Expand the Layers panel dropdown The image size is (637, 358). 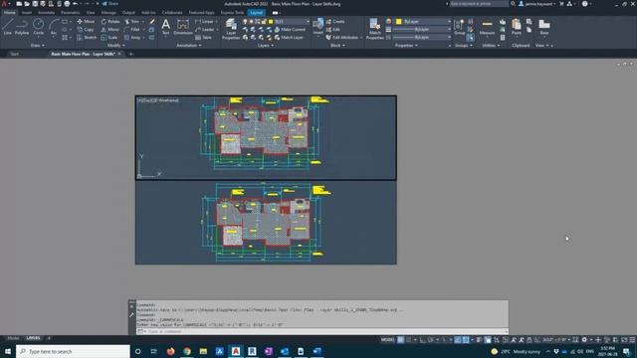[x=266, y=46]
